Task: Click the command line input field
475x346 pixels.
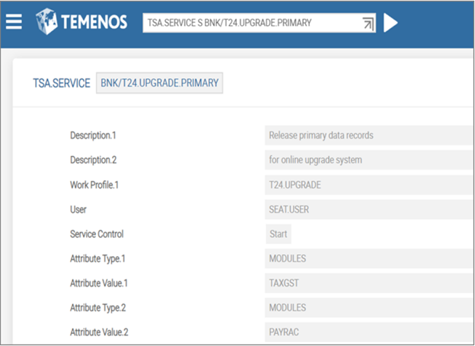Action: click(x=251, y=23)
